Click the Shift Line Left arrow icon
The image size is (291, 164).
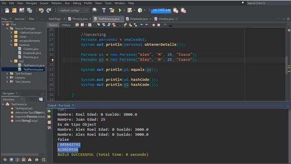tap(141, 25)
